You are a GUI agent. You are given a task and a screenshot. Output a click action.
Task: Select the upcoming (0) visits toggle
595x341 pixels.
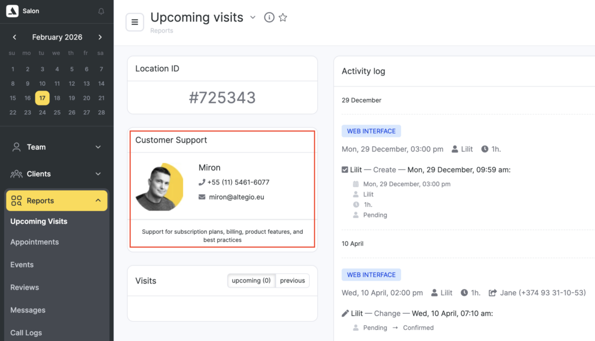pyautogui.click(x=251, y=281)
